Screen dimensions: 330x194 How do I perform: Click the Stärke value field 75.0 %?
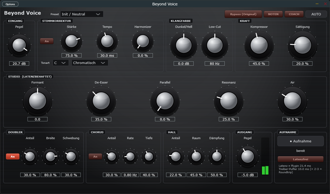(72, 55)
